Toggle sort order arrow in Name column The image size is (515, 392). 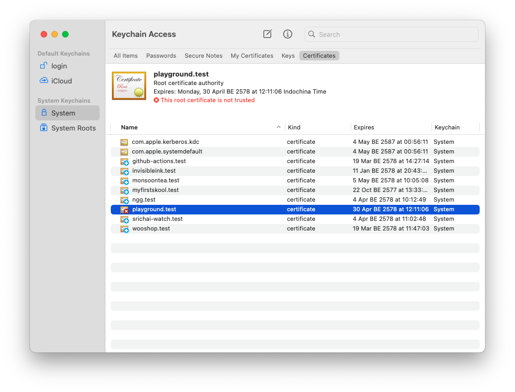tap(278, 127)
